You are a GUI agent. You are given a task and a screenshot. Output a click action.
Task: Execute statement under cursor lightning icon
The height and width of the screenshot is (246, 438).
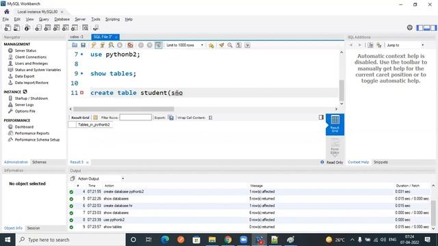point(102,45)
